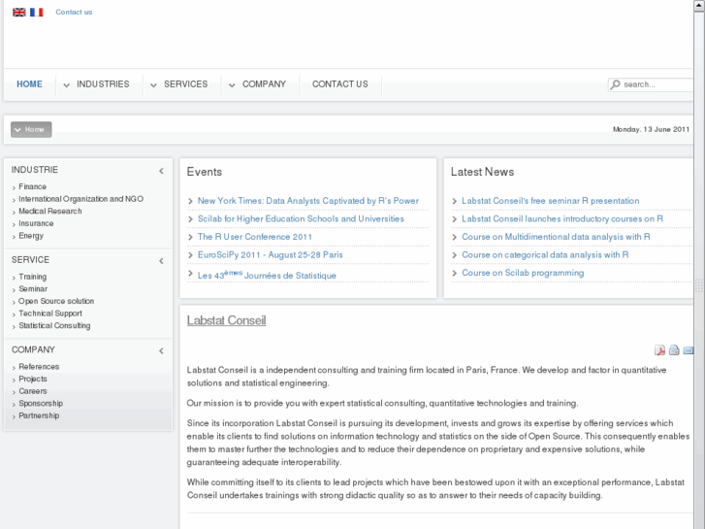
Task: Open Careers link in sidebar
Action: pyautogui.click(x=33, y=391)
